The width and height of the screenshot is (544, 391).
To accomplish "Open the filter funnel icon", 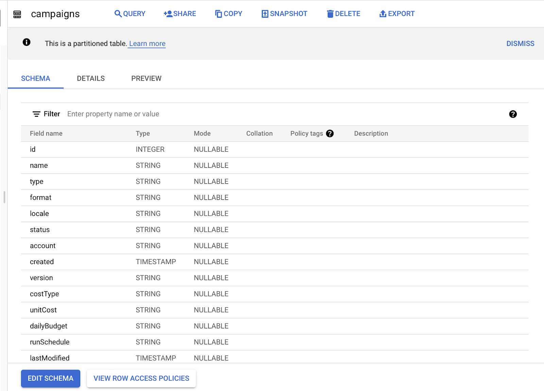I will (36, 114).
